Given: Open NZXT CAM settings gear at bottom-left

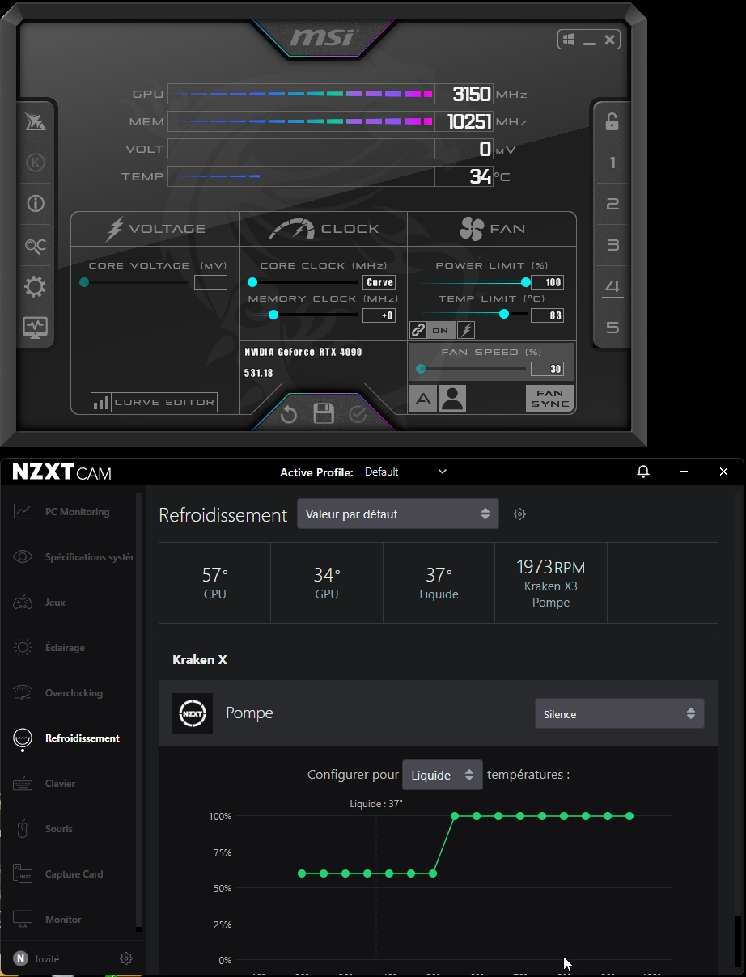Looking at the screenshot, I should click(126, 958).
